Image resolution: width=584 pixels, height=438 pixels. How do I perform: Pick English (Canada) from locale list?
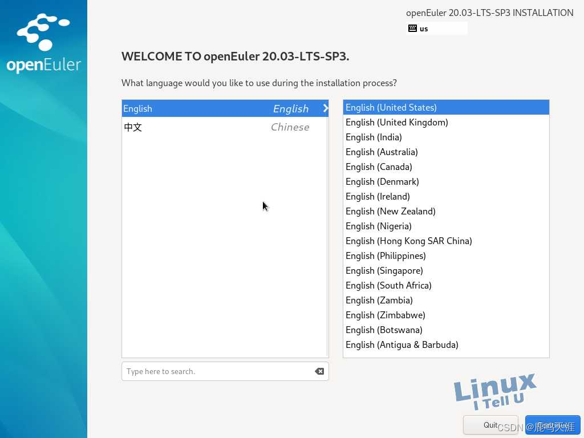tap(446, 167)
